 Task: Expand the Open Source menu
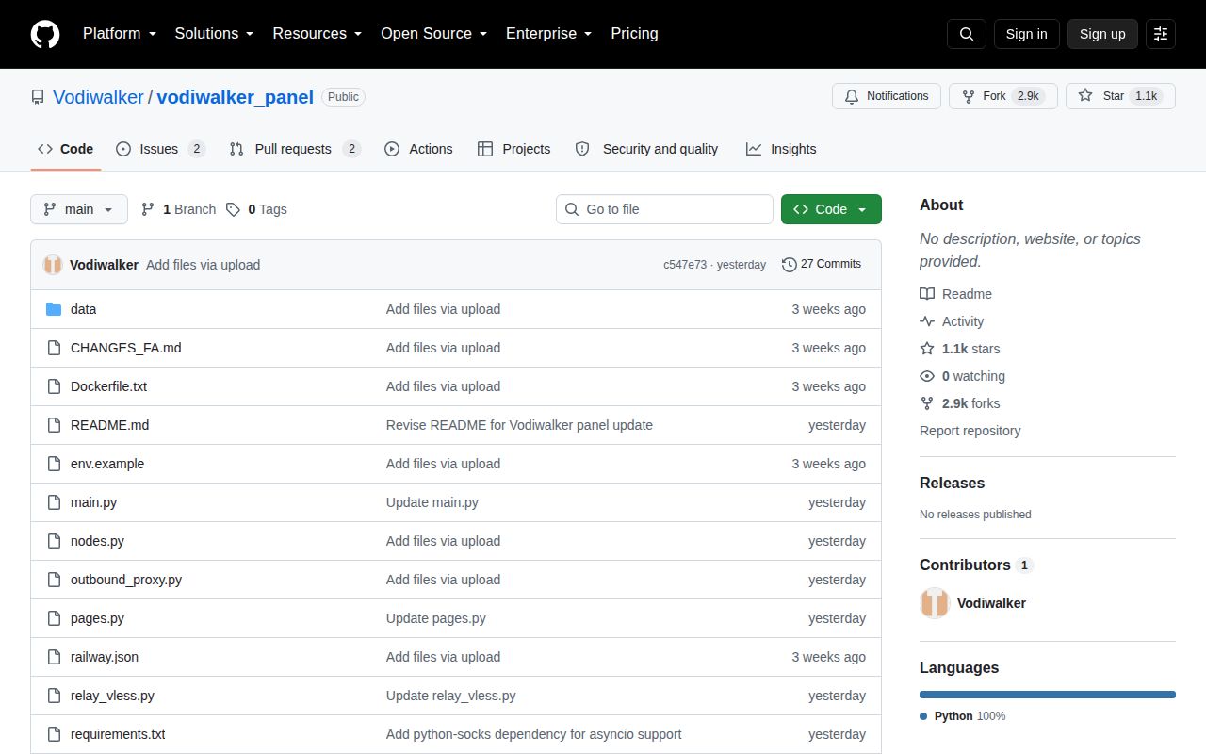[433, 34]
